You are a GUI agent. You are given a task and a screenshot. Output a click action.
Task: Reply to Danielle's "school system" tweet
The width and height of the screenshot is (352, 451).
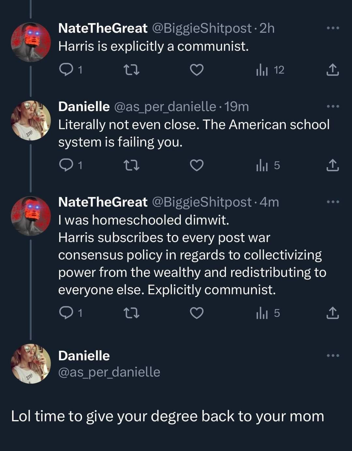pos(66,165)
